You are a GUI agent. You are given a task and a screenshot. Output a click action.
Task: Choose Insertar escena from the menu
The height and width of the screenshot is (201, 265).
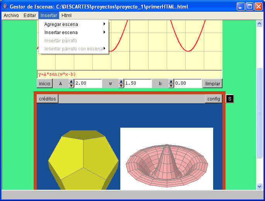74,32
